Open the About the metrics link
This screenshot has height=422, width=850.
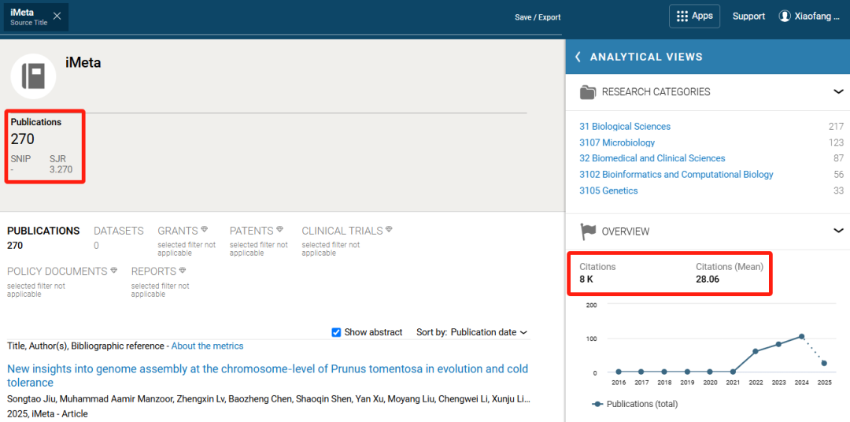[208, 346]
